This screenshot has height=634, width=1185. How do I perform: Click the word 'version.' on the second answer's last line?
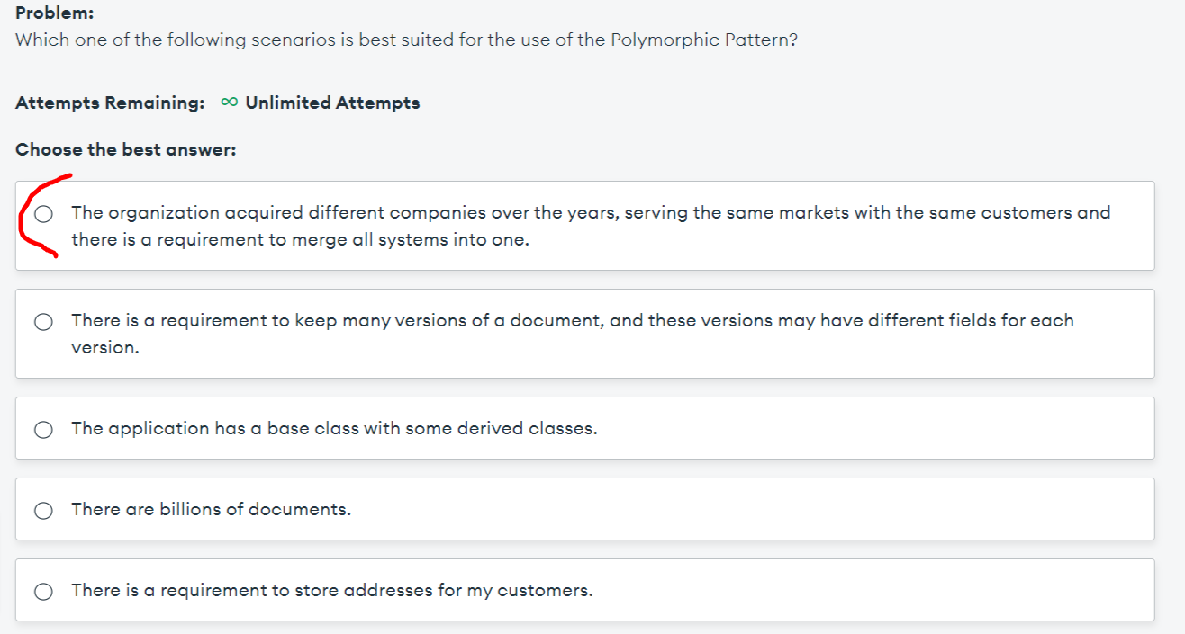[105, 347]
